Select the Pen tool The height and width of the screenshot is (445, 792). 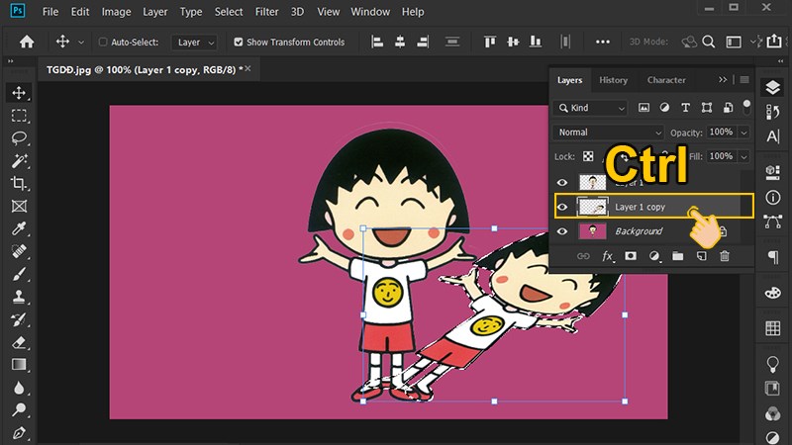pos(19,432)
